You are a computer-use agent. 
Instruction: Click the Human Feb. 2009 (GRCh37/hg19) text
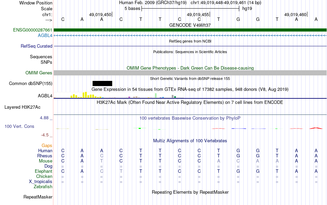152,3
